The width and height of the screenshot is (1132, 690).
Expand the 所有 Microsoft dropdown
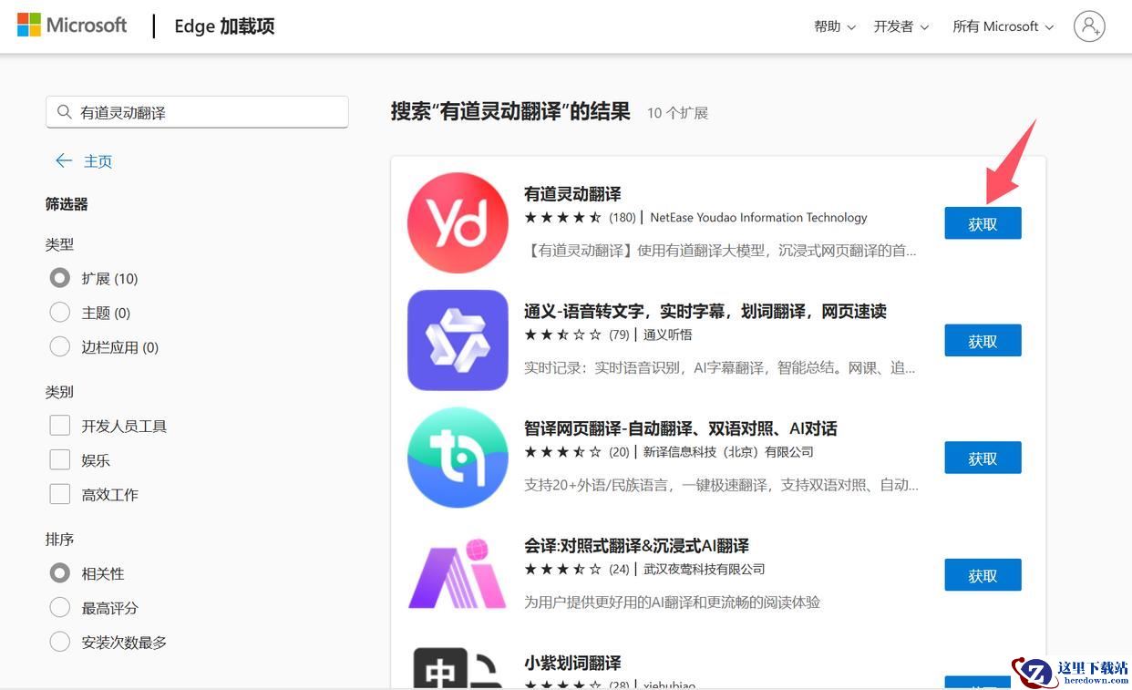(1003, 26)
